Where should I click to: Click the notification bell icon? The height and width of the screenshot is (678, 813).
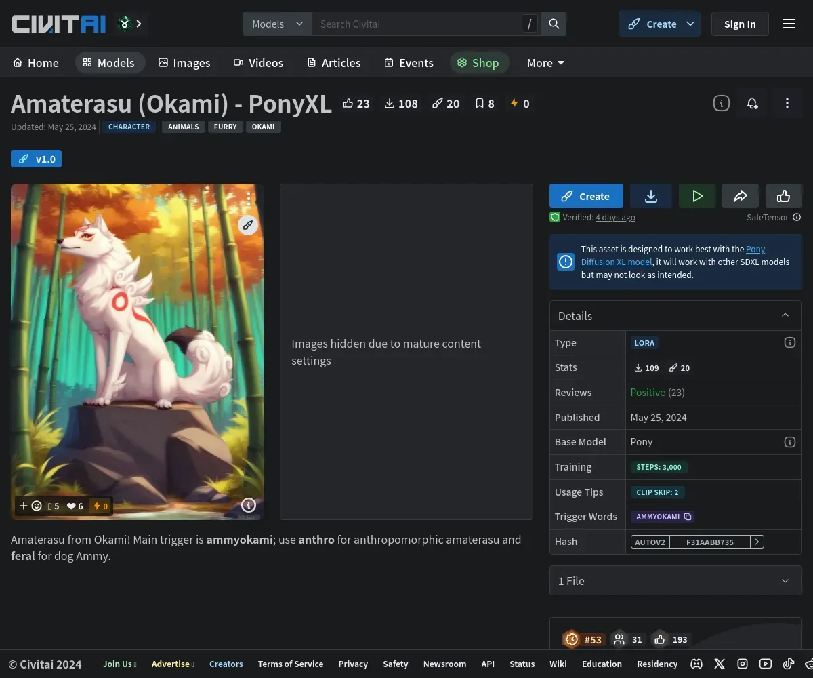tap(752, 103)
